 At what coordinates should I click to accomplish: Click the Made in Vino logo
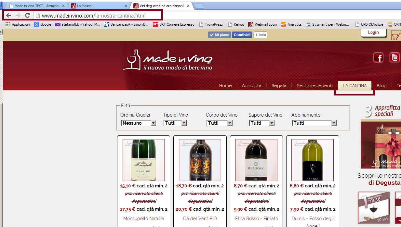tap(168, 60)
